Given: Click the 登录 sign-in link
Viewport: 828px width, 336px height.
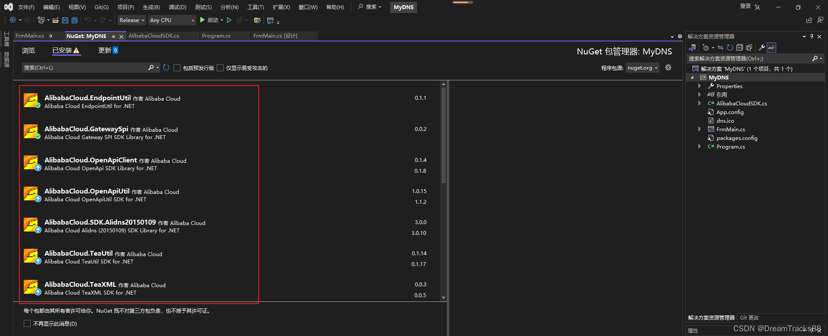Looking at the screenshot, I should tap(746, 6).
